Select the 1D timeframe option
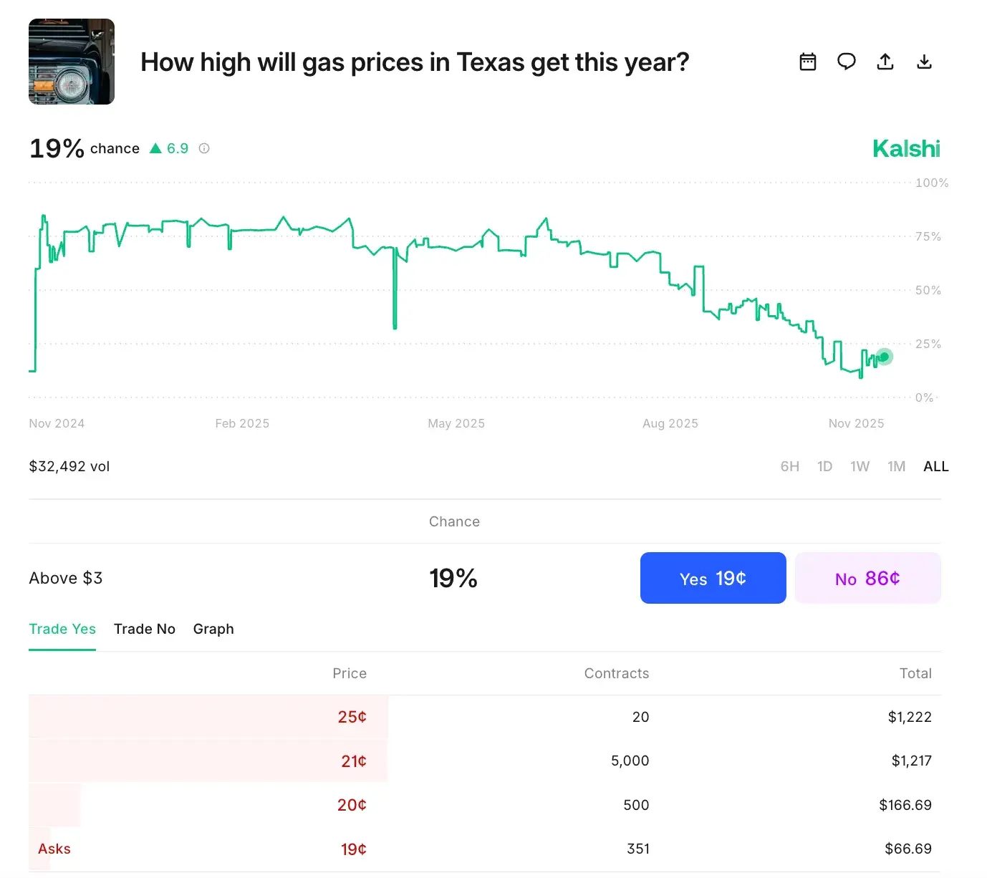987x878 pixels. pos(824,466)
